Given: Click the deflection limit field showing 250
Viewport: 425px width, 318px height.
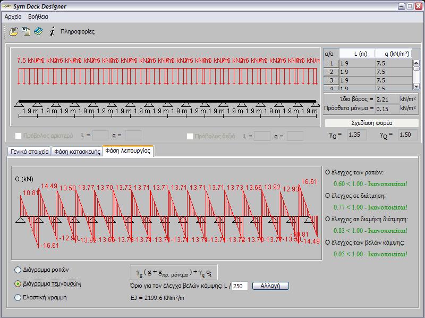Looking at the screenshot, I should click(240, 286).
